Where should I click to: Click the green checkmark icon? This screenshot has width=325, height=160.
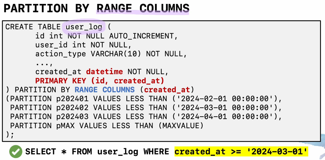coord(16,152)
